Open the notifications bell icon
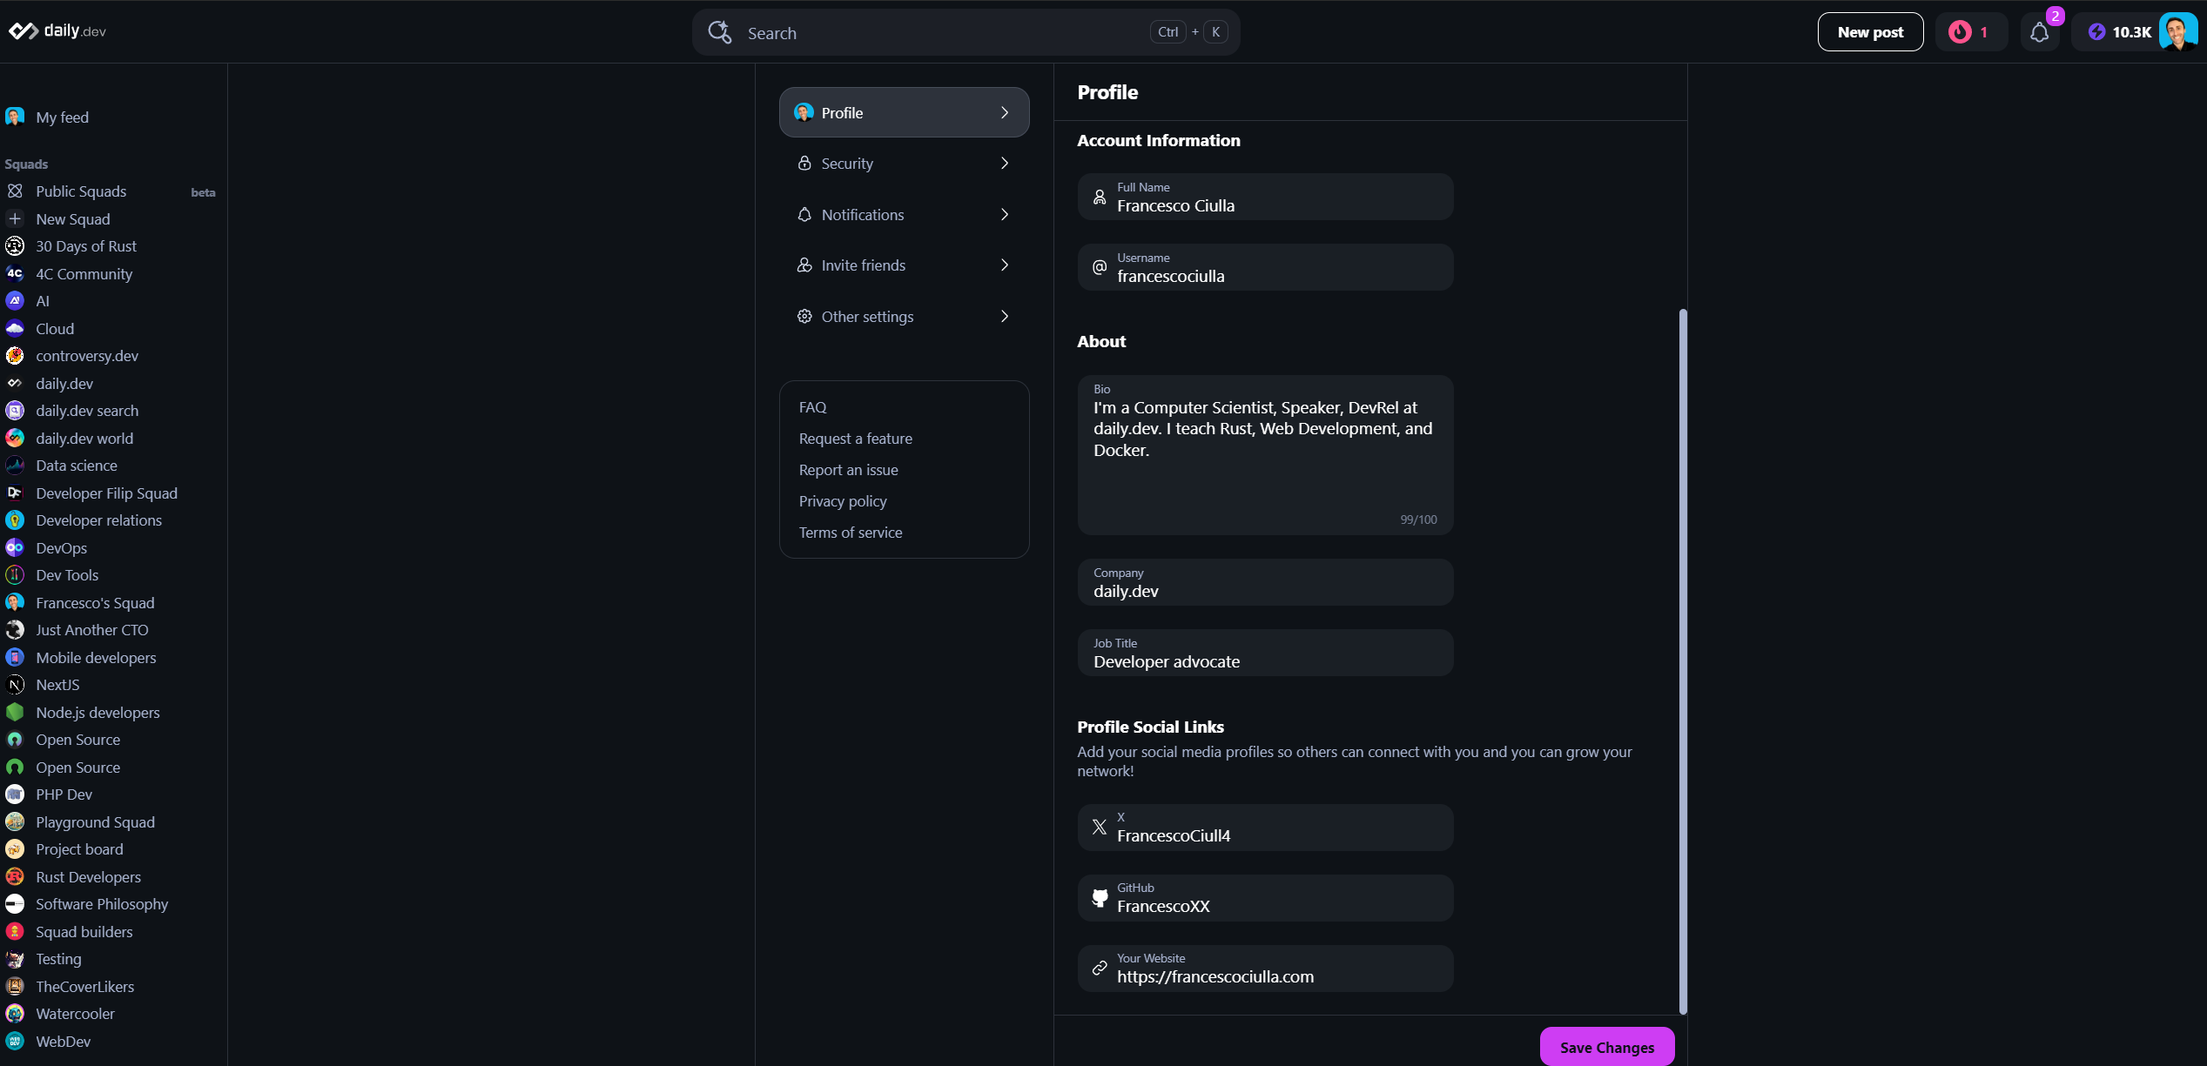Viewport: 2207px width, 1066px height. (2039, 33)
